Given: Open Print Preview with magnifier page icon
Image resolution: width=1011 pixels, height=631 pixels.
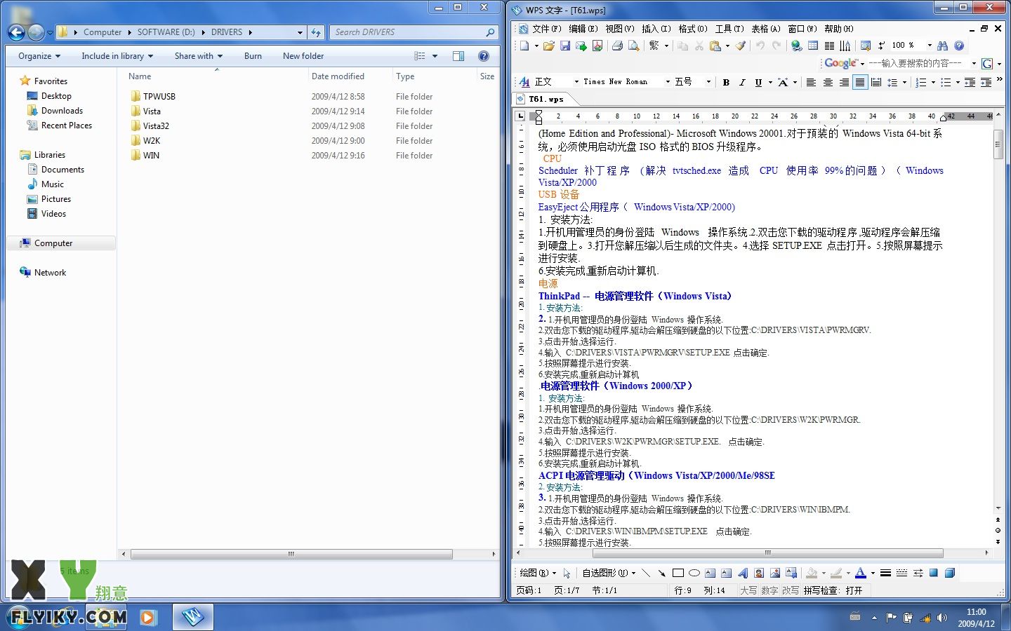Looking at the screenshot, I should [x=634, y=46].
